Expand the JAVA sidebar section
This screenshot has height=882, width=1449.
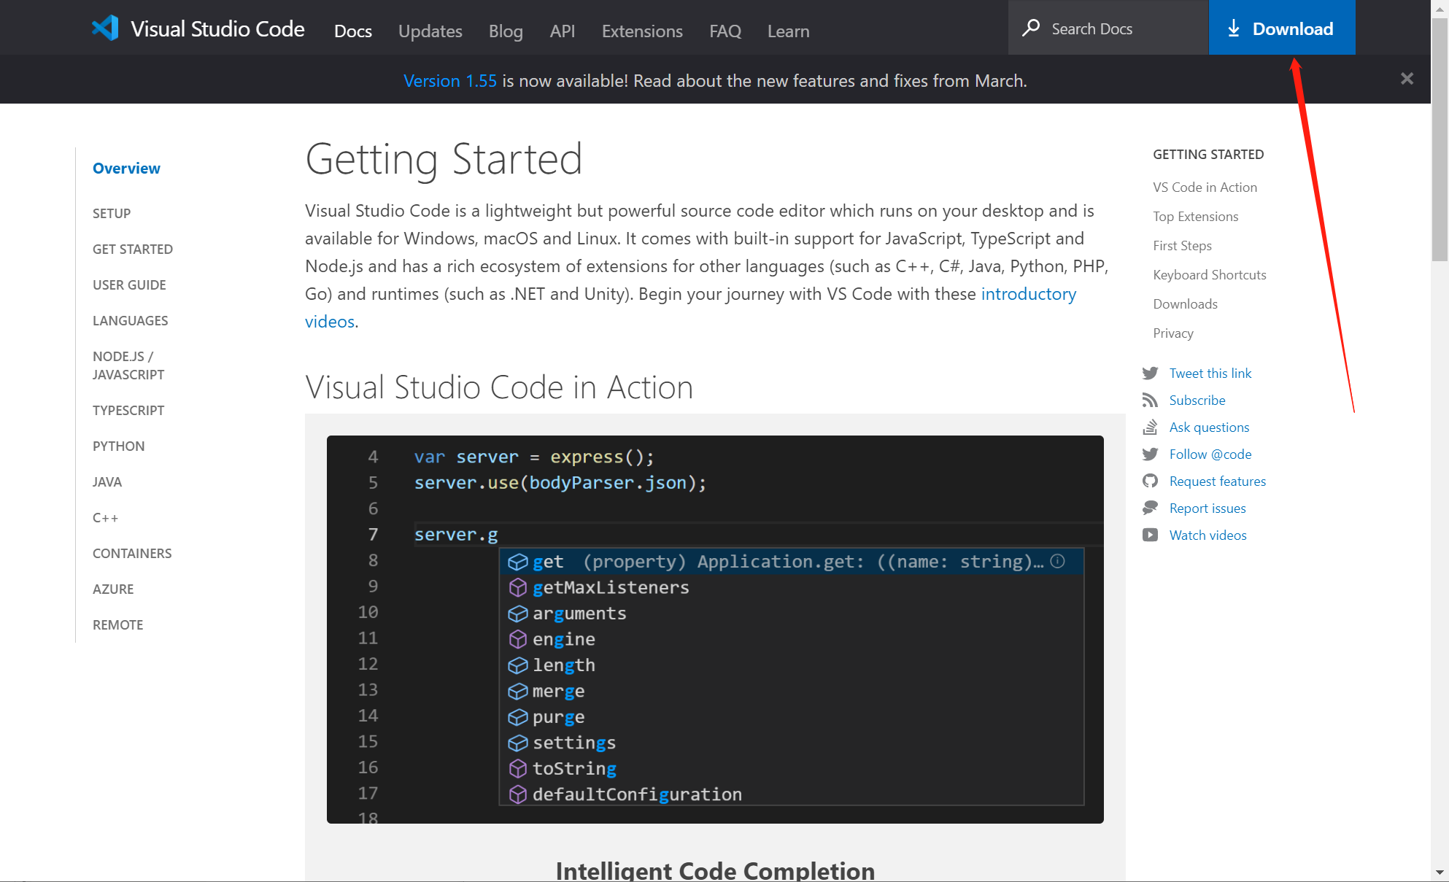coord(107,482)
